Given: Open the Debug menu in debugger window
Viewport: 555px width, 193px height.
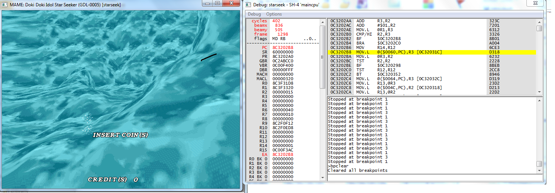Looking at the screenshot, I should [255, 14].
